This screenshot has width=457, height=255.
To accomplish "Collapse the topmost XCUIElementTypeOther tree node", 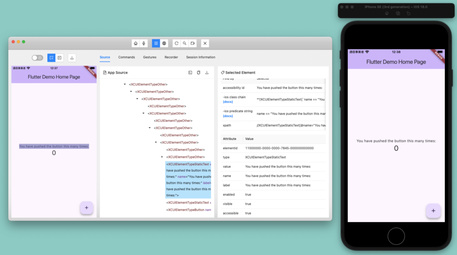I will pos(125,84).
